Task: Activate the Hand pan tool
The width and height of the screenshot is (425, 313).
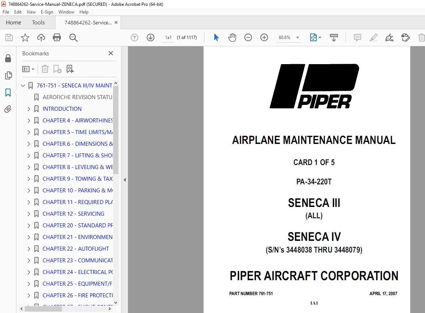Action: click(232, 38)
